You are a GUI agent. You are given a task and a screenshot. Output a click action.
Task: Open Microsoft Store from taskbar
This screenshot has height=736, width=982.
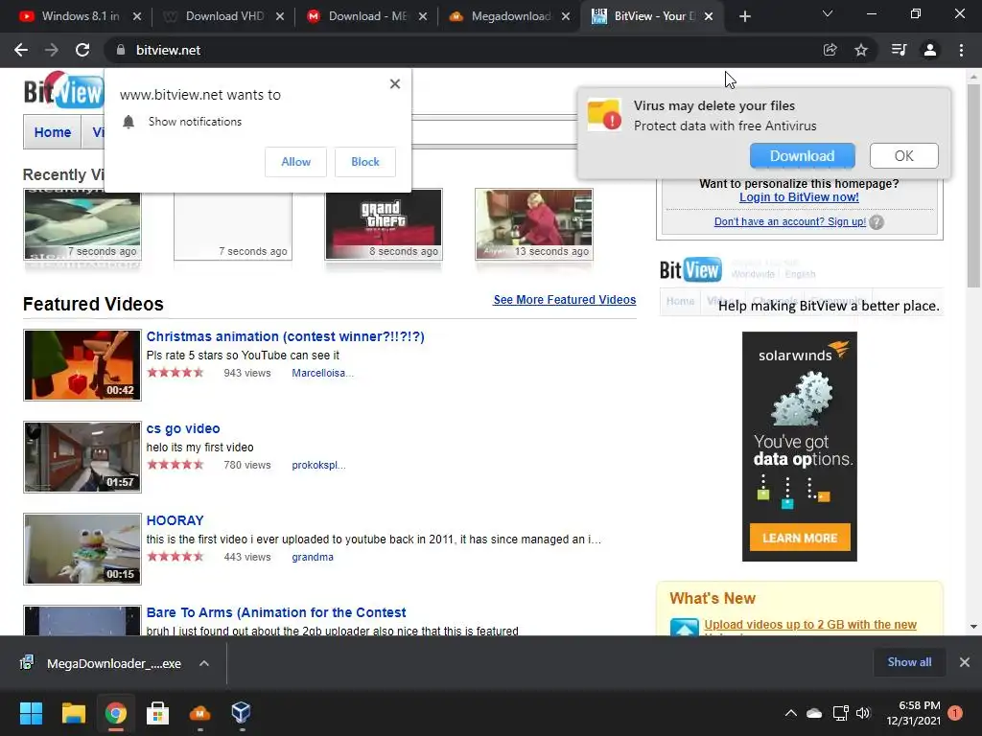tap(157, 713)
